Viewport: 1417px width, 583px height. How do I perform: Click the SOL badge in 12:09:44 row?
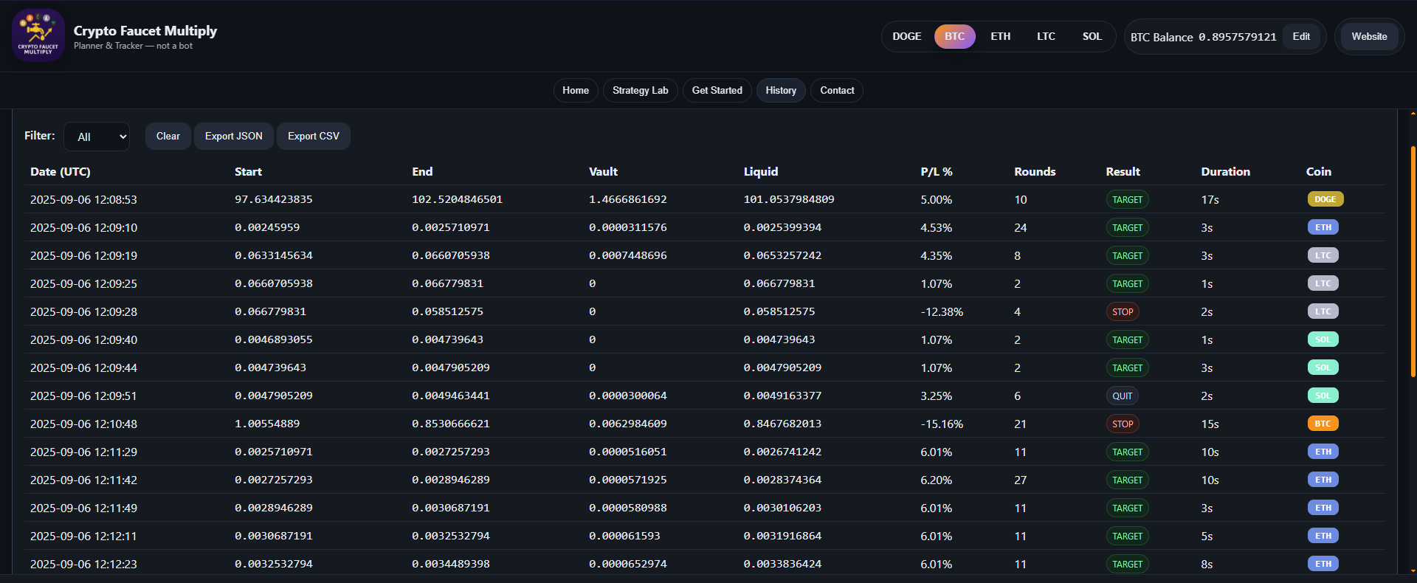point(1323,368)
